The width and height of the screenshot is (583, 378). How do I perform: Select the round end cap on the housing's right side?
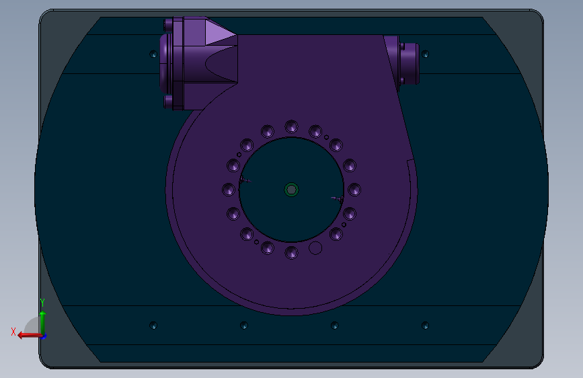[410, 63]
